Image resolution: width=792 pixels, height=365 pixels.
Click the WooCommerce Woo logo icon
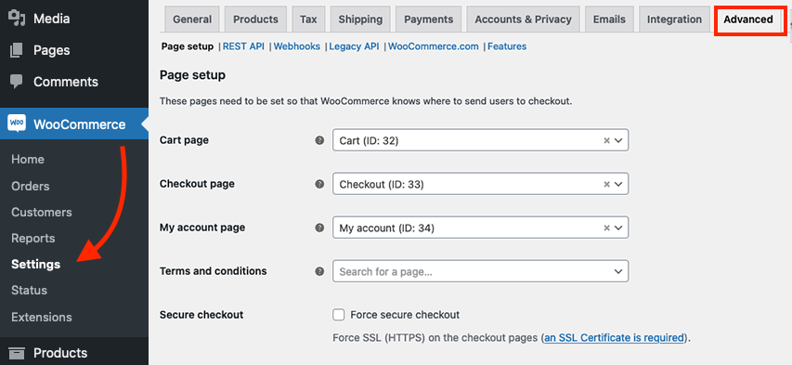click(x=17, y=124)
